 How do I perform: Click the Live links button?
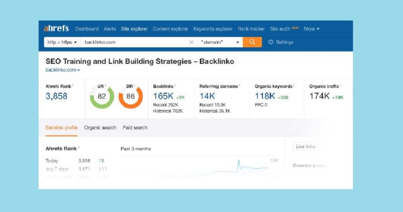coord(306,146)
